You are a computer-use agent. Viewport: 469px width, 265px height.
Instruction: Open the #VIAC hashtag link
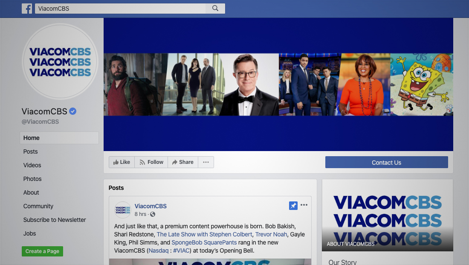click(x=181, y=250)
